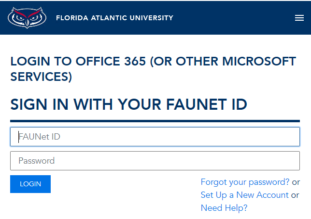Click the "or" after Set Up a New Account
This screenshot has height=219, width=311.
point(295,195)
